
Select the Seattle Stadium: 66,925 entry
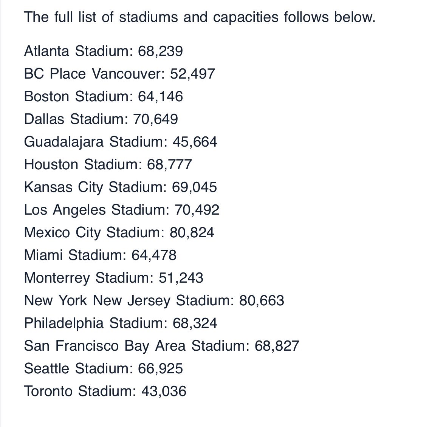click(x=103, y=368)
